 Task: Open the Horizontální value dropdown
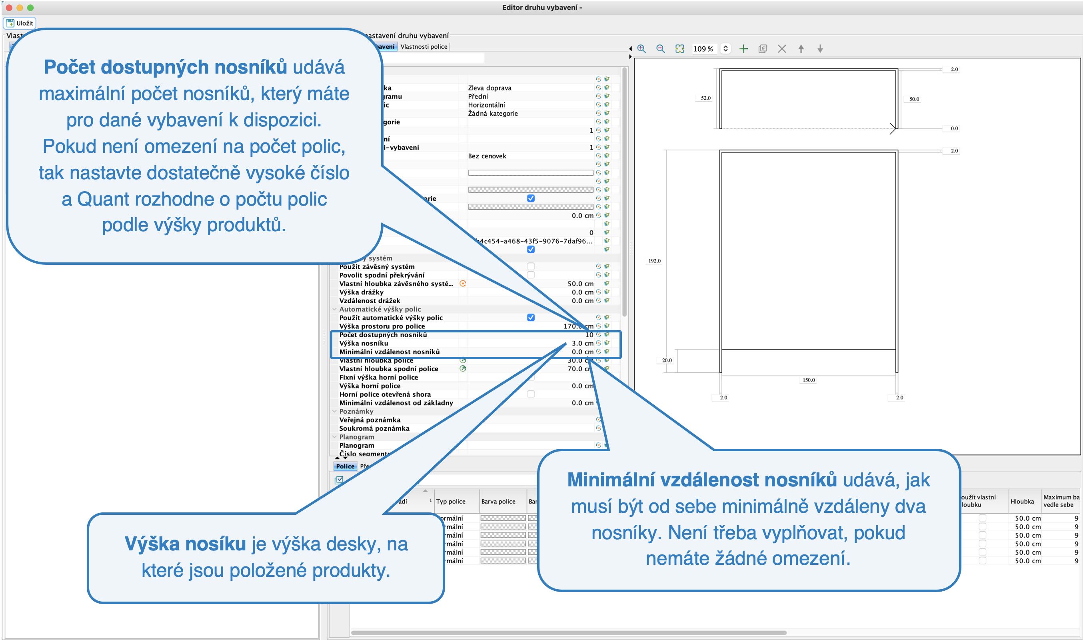530,105
